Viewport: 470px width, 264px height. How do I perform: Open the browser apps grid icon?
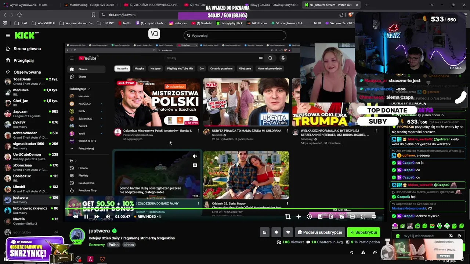5,23
